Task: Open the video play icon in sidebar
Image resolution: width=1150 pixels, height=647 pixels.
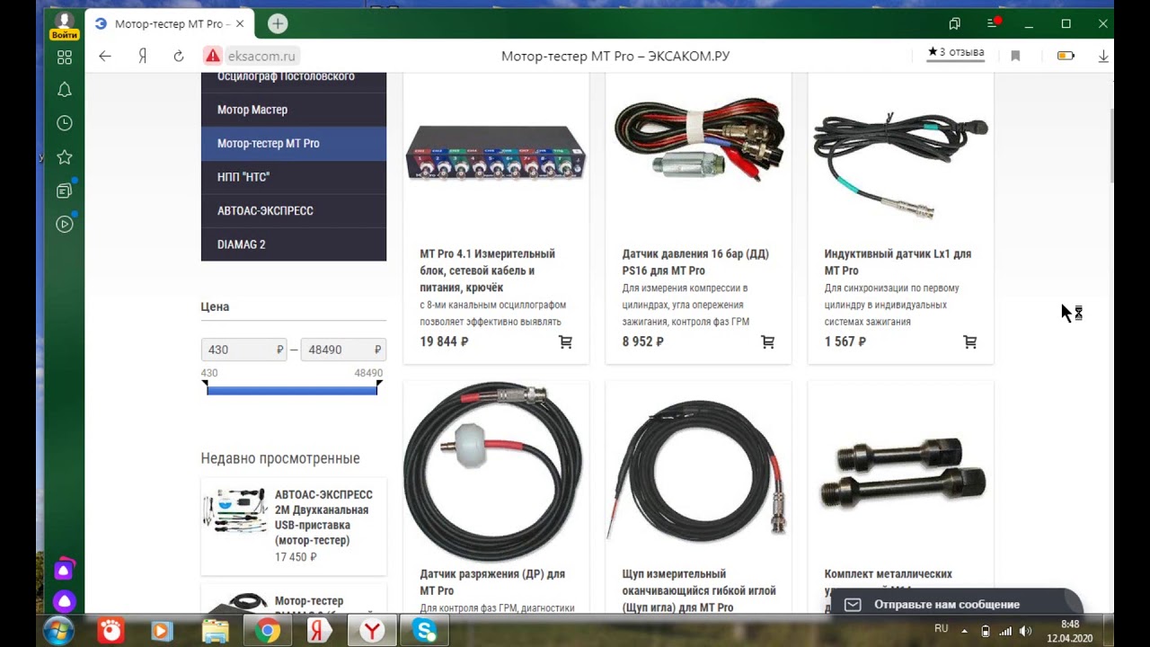Action: [x=65, y=224]
